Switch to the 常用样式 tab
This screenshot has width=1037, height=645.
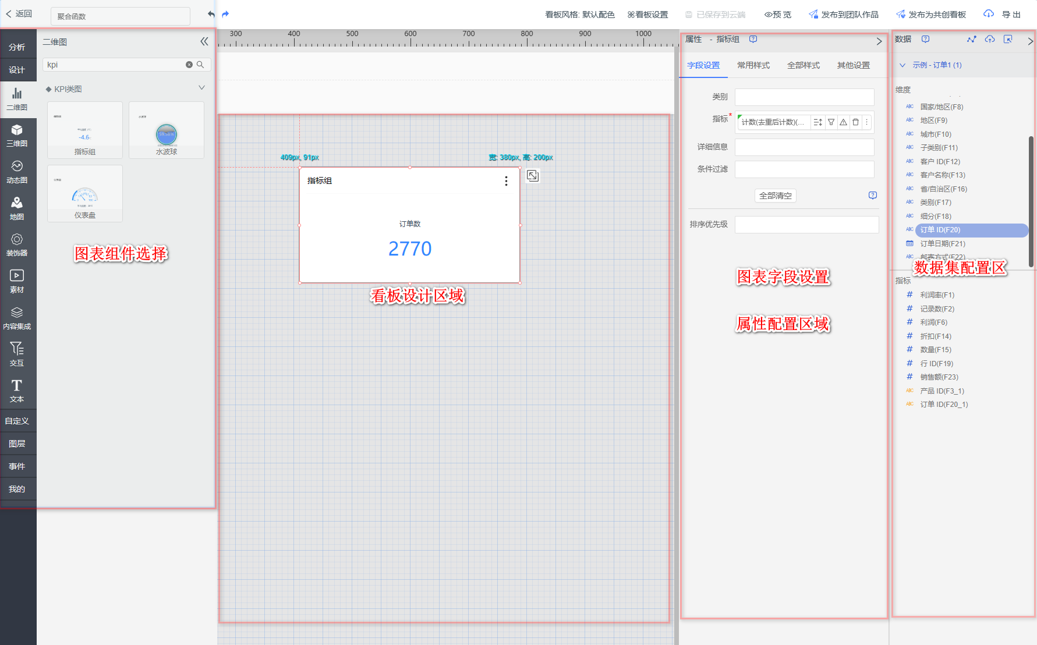click(x=753, y=65)
